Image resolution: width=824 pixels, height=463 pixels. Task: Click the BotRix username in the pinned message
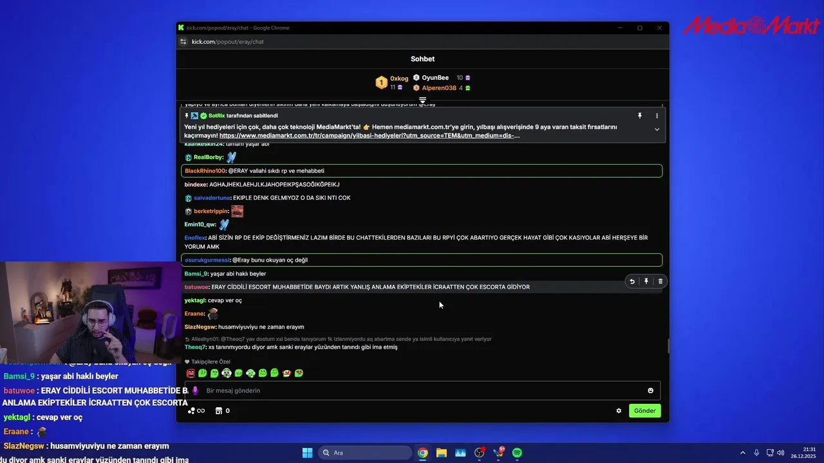pos(216,116)
